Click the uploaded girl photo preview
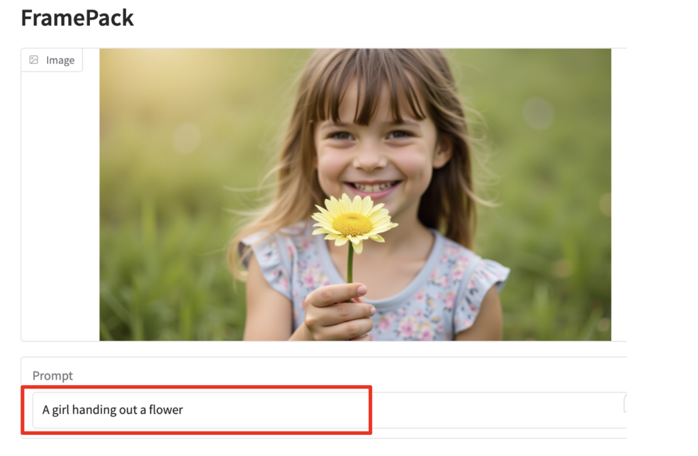698x456 pixels. coord(355,195)
